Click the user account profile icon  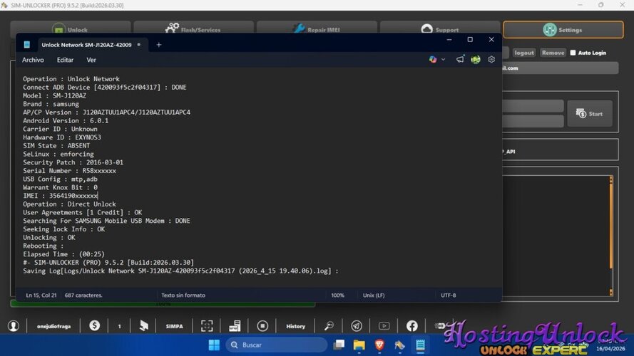14,325
